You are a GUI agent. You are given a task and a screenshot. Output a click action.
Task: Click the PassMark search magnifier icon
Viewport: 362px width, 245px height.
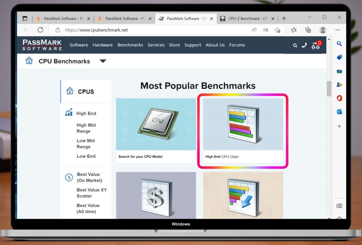[x=295, y=45]
